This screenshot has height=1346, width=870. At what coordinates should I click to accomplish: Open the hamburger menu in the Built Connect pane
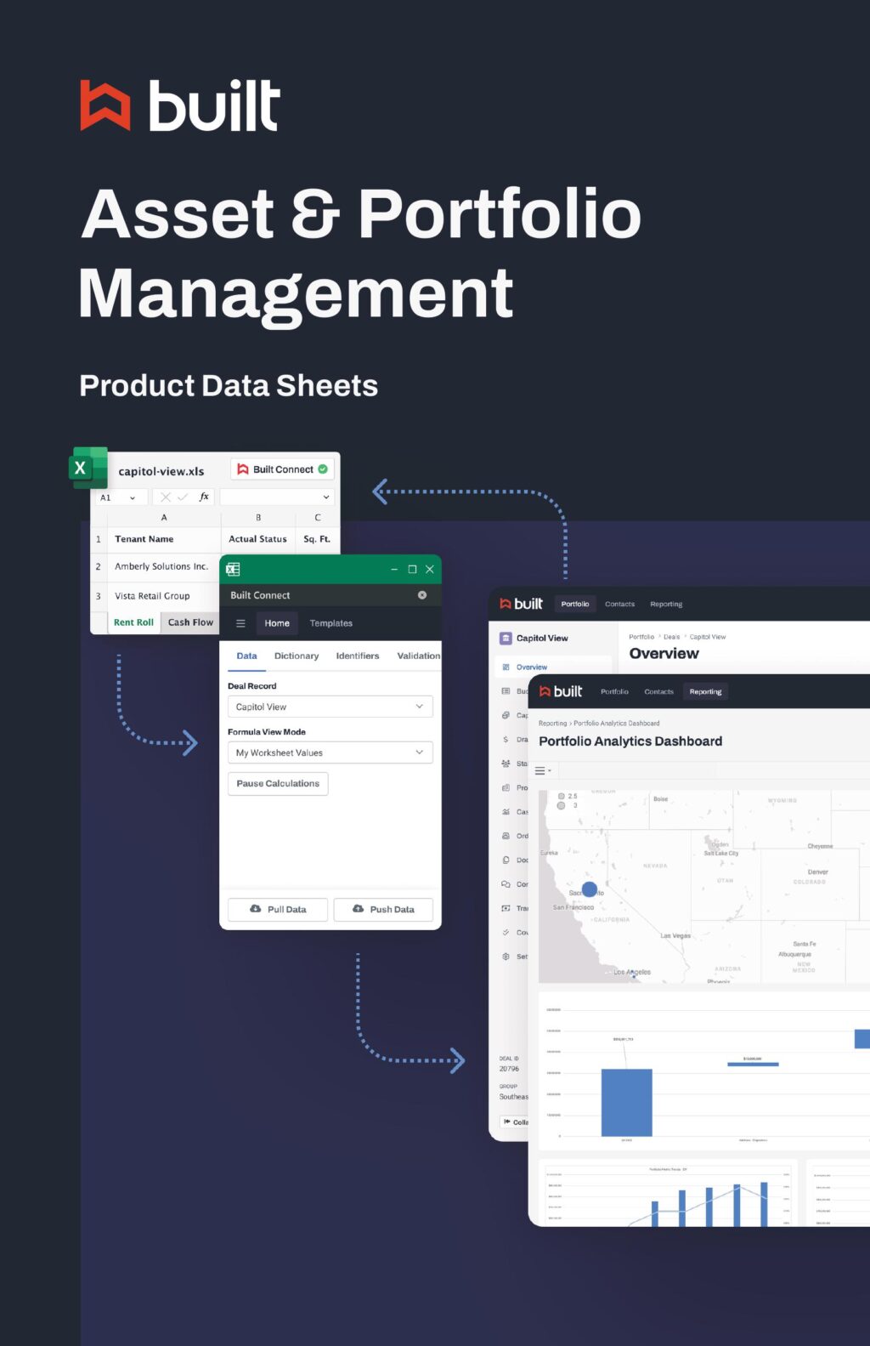tap(240, 623)
